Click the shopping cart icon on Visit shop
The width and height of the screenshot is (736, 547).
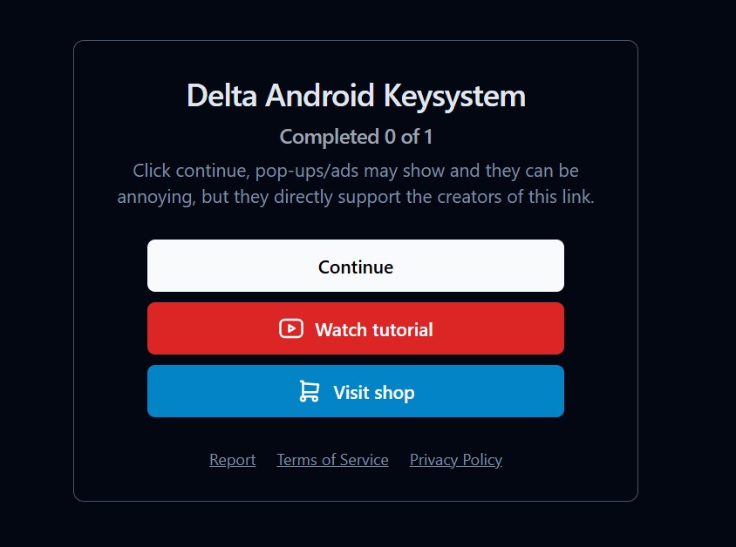[x=307, y=392]
